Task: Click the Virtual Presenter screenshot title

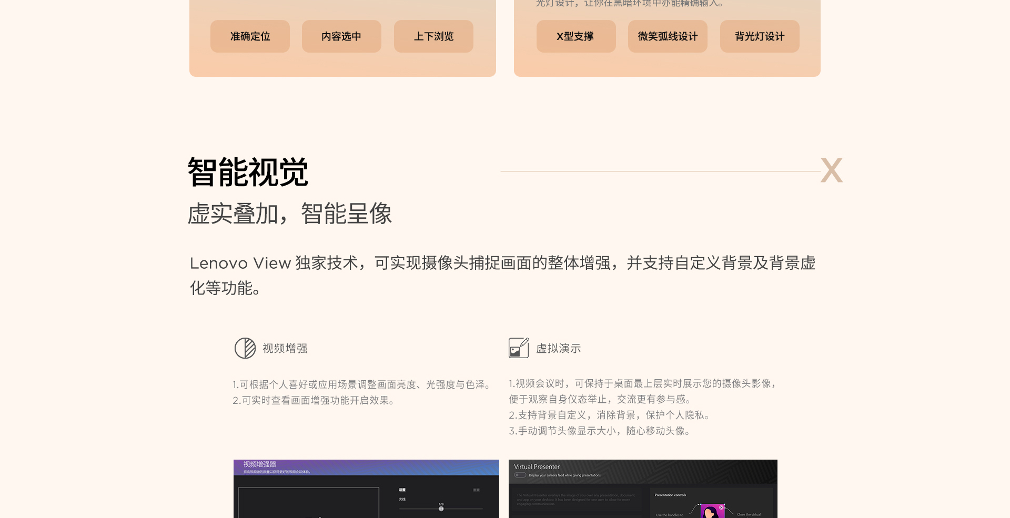Action: click(x=537, y=466)
